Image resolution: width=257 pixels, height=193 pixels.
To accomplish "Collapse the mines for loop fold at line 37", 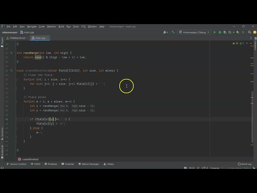I will point(16,102).
